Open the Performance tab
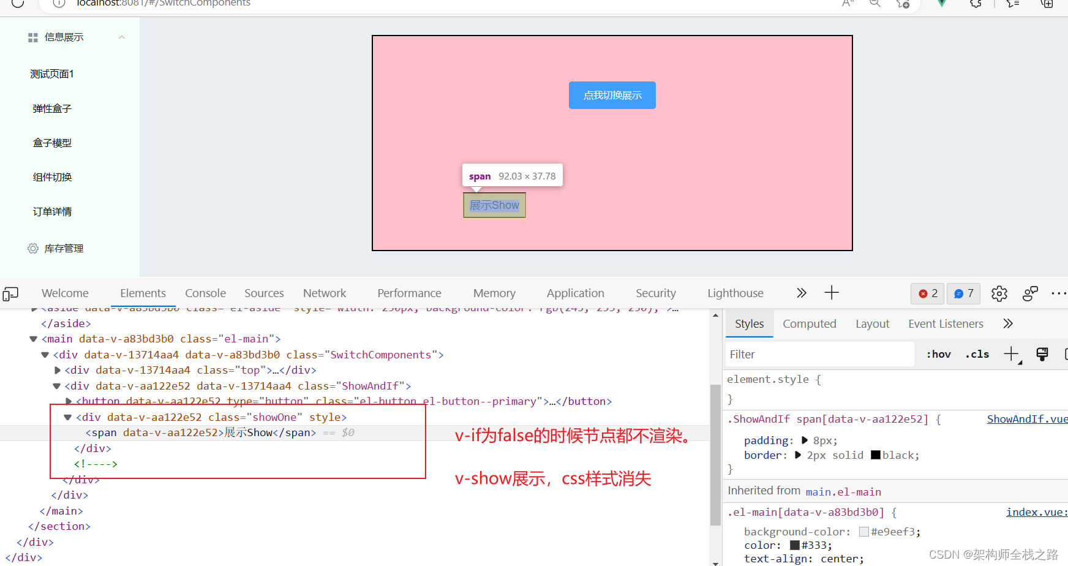The image size is (1068, 566). click(x=409, y=293)
